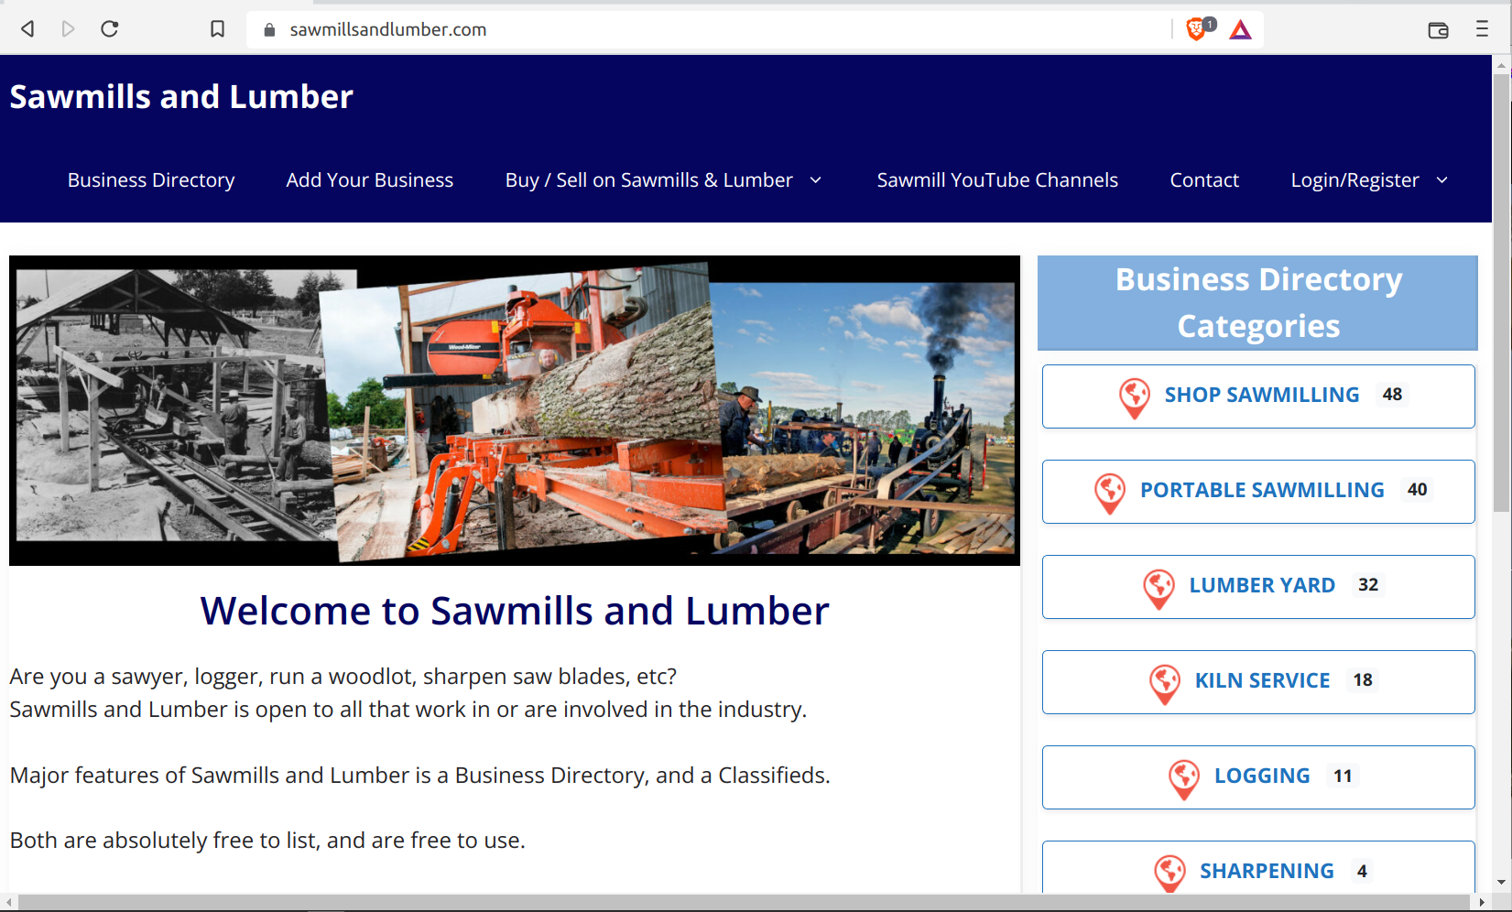Open the SHOP SAWMILLING category link

click(x=1261, y=395)
